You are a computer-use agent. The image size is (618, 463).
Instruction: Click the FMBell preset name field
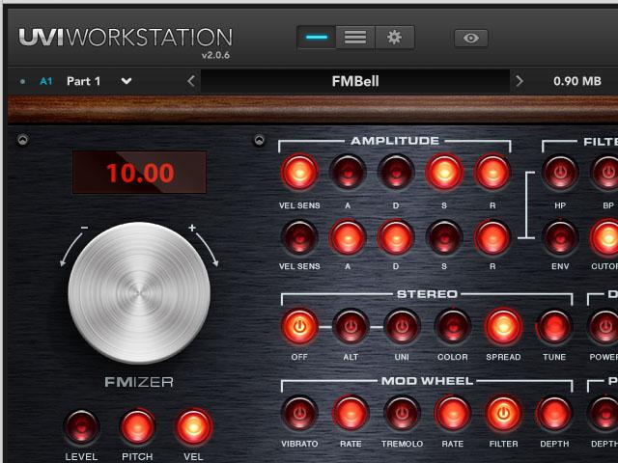pyautogui.click(x=354, y=81)
